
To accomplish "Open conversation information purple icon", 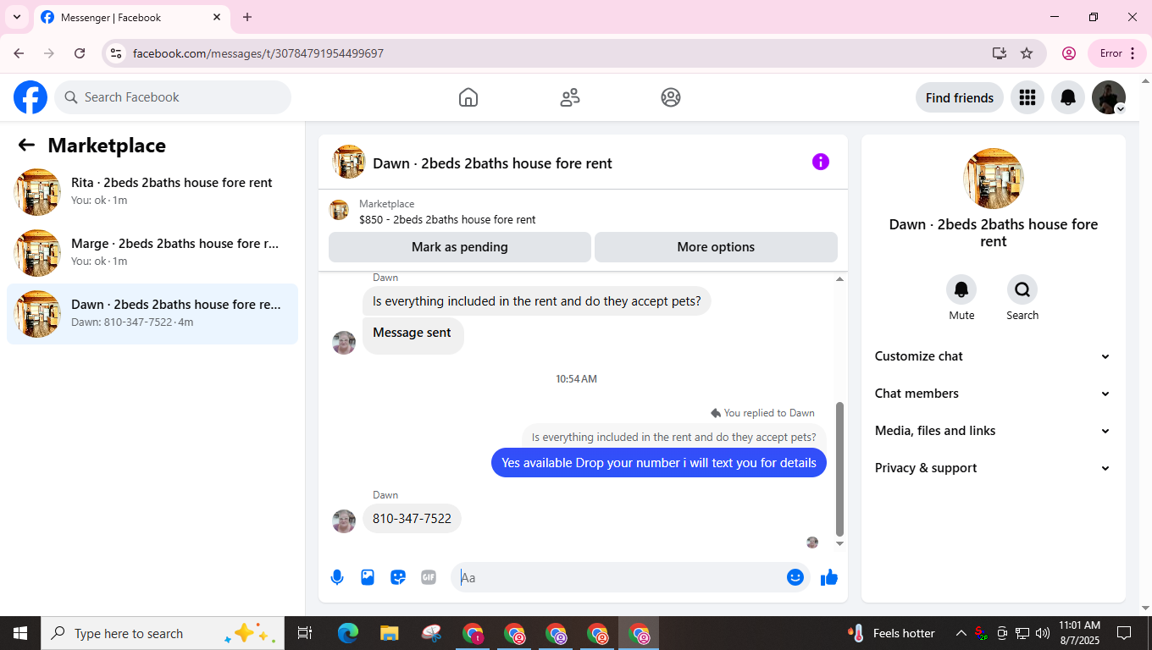I will 821,162.
